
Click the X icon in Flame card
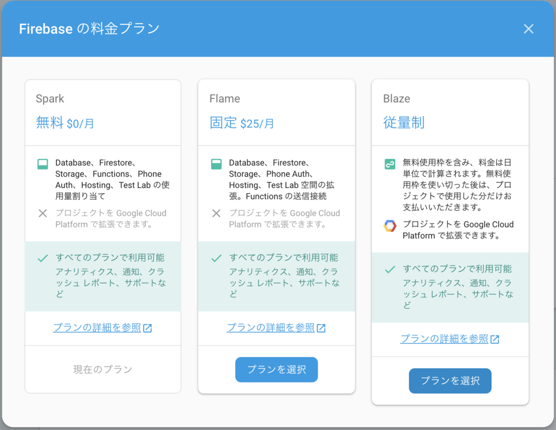pos(216,214)
